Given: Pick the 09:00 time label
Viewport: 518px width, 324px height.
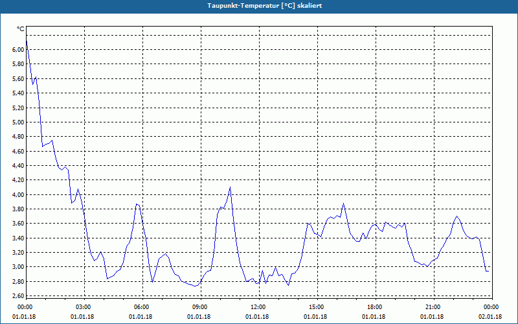Looking at the screenshot, I should pos(199,307).
